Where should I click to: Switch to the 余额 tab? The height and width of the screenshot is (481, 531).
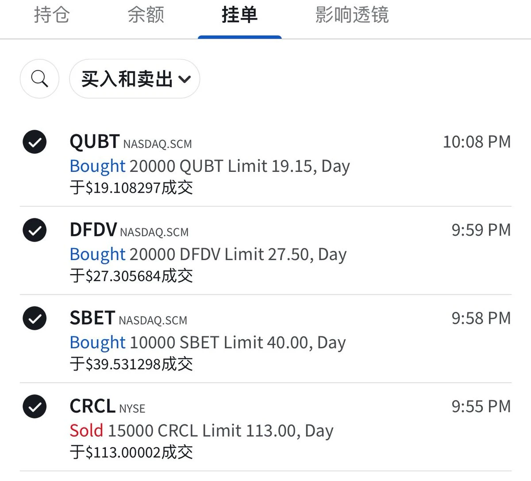[x=146, y=15]
